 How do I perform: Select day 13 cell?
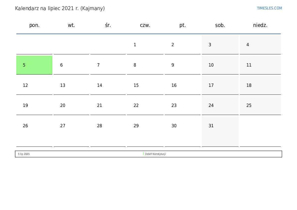point(71,85)
